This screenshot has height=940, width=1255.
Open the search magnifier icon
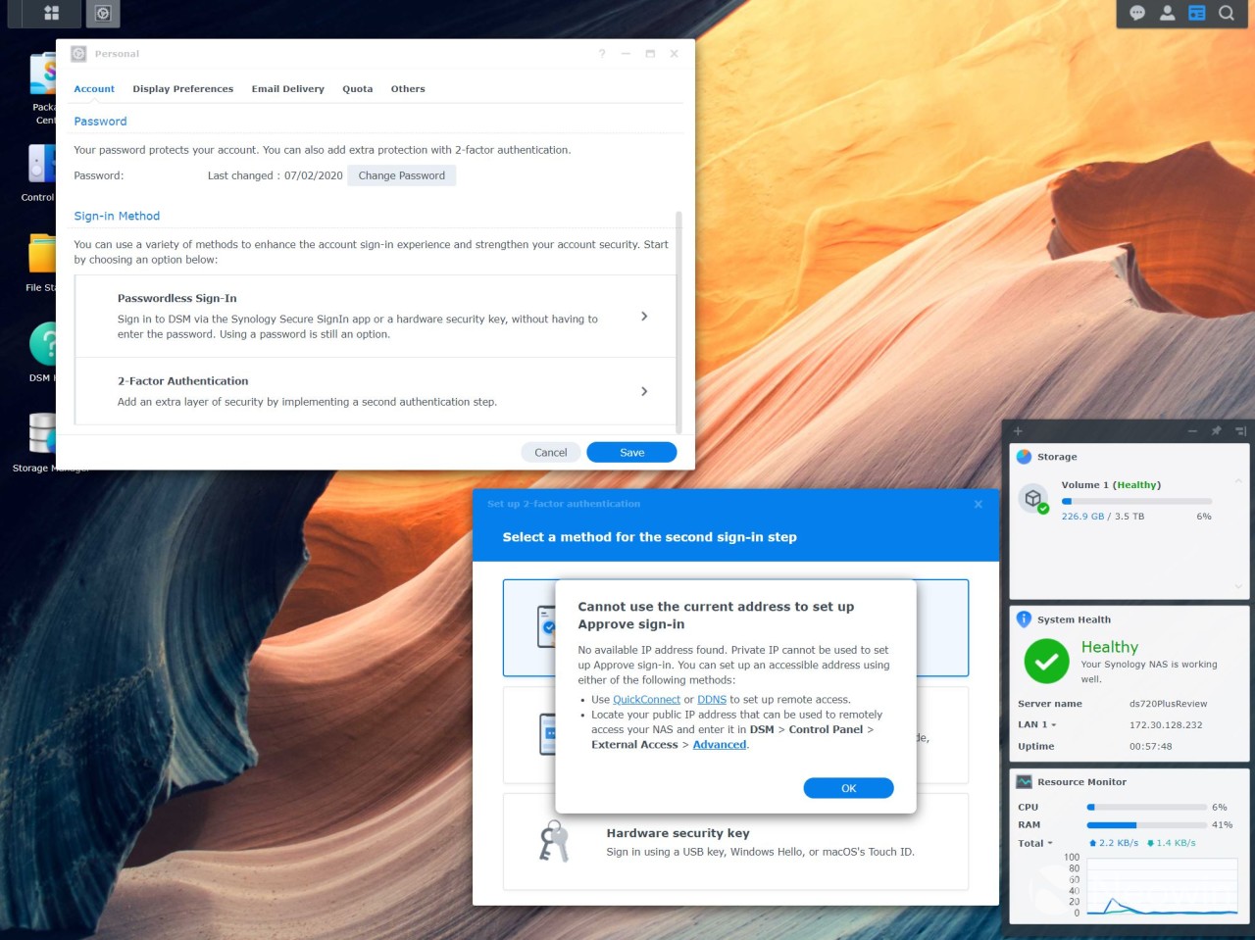pyautogui.click(x=1227, y=13)
